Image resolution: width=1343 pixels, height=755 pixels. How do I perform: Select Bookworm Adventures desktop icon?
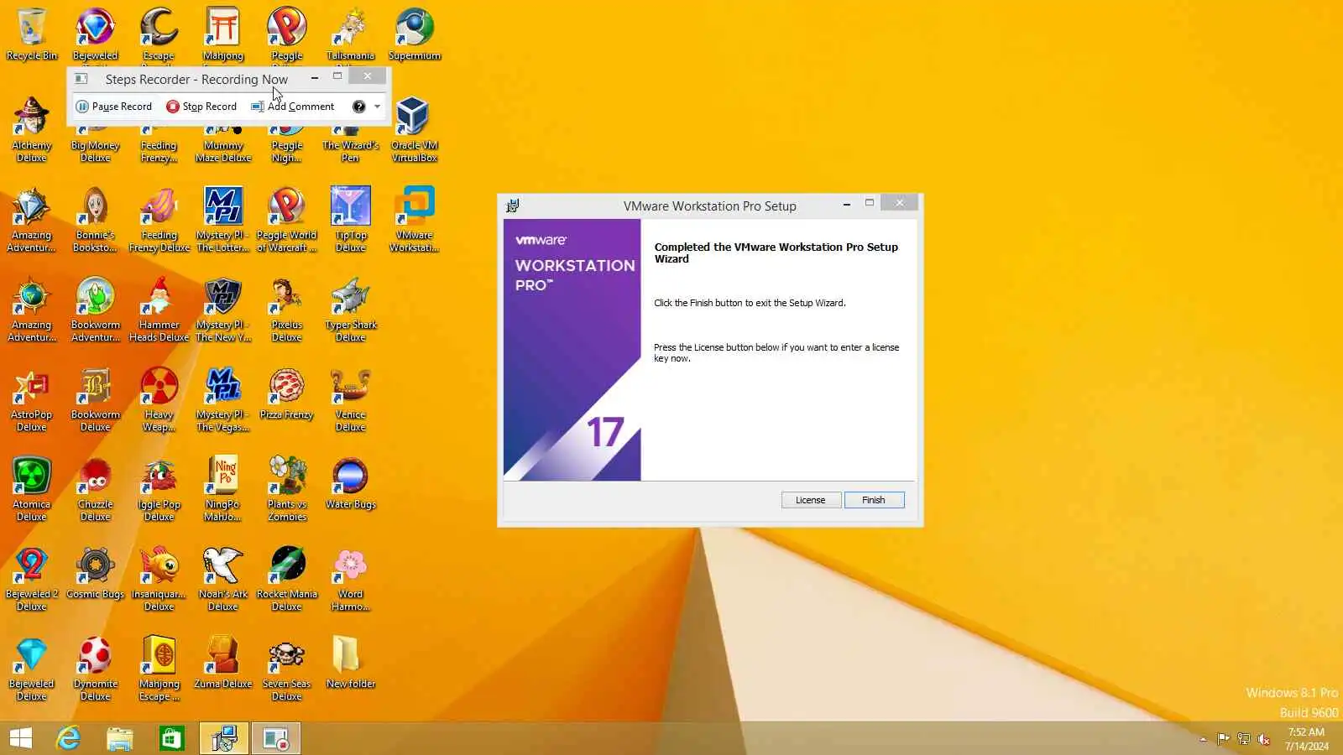coord(96,310)
